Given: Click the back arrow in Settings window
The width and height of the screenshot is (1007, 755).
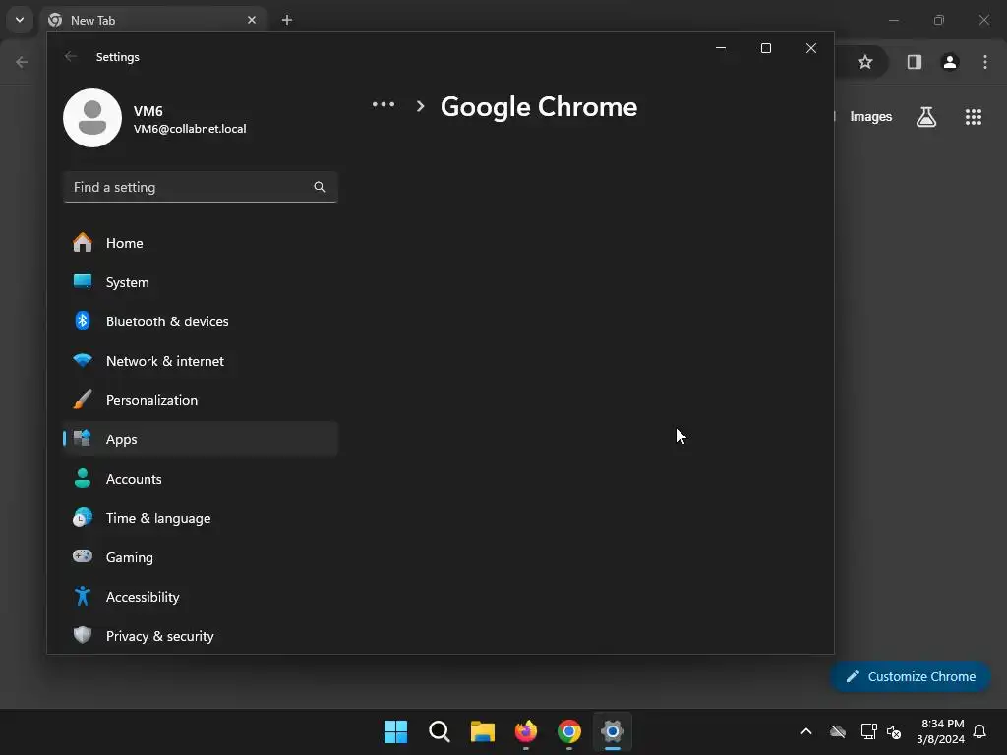Looking at the screenshot, I should [x=71, y=56].
